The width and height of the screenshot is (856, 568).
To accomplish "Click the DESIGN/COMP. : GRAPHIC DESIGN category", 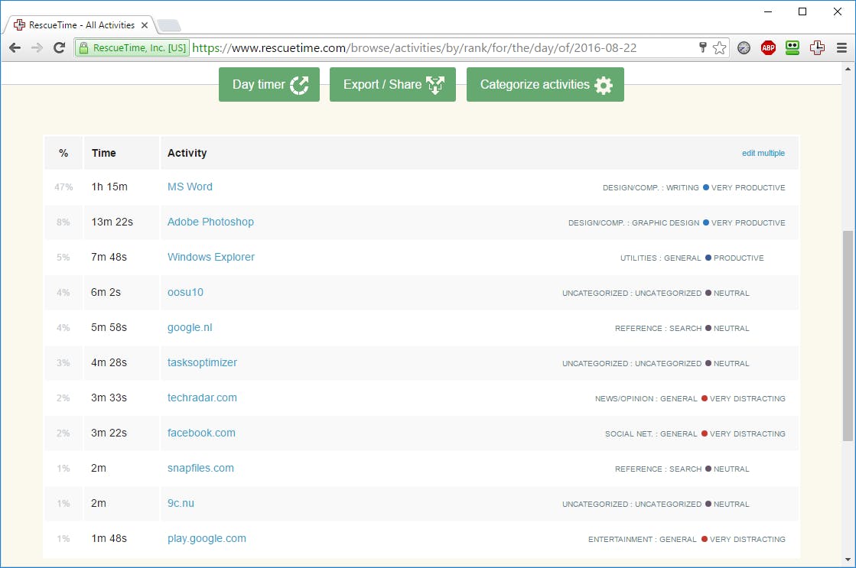I will point(634,222).
